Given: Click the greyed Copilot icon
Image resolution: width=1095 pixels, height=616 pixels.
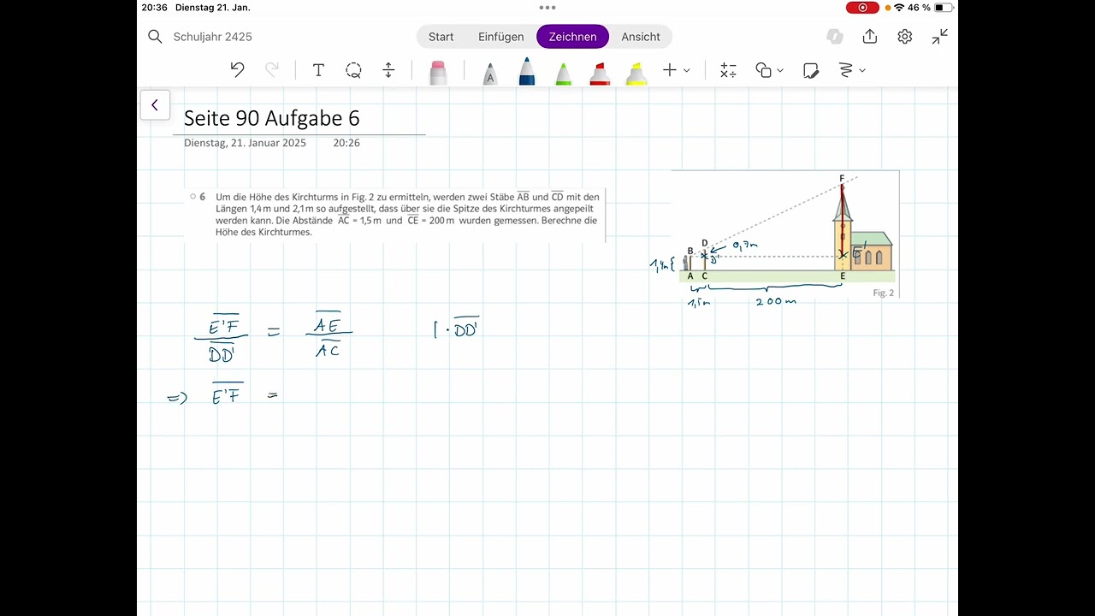Looking at the screenshot, I should (x=835, y=37).
